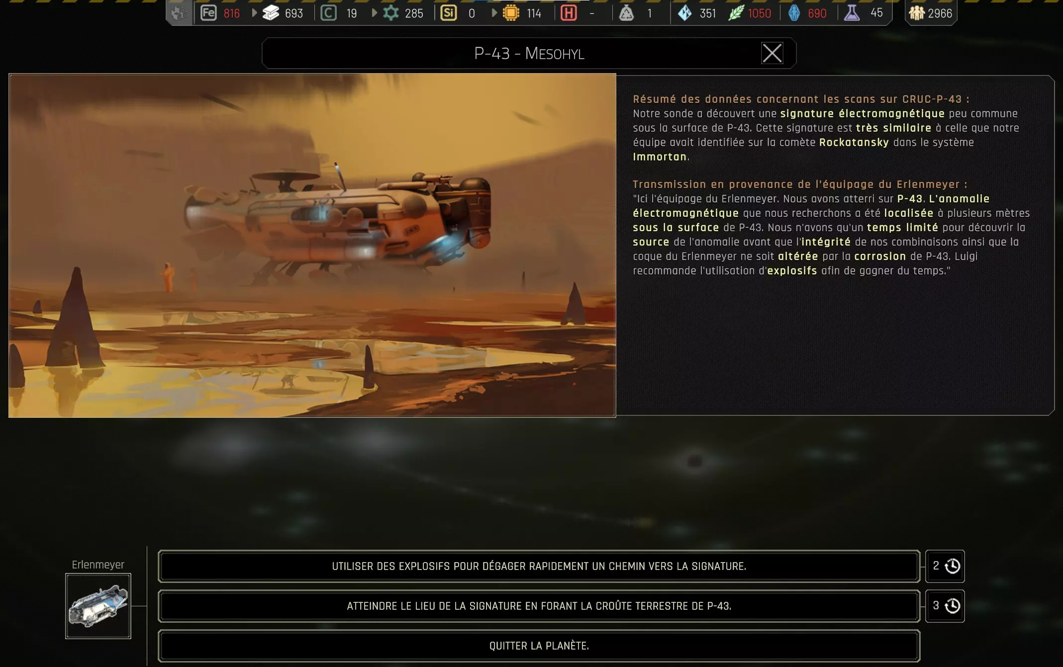Click the Erlenmeyer ship thumbnail

click(98, 606)
